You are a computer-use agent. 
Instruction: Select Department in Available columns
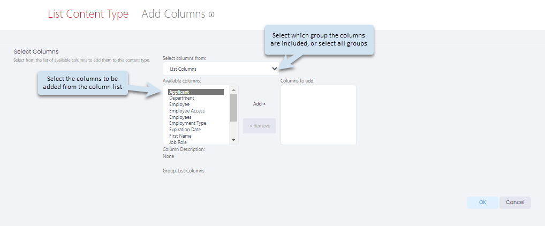[196, 98]
